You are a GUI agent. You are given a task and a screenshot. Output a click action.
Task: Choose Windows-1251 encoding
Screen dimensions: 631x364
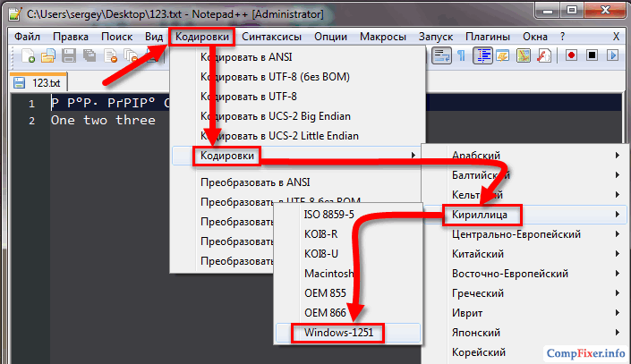pos(348,333)
